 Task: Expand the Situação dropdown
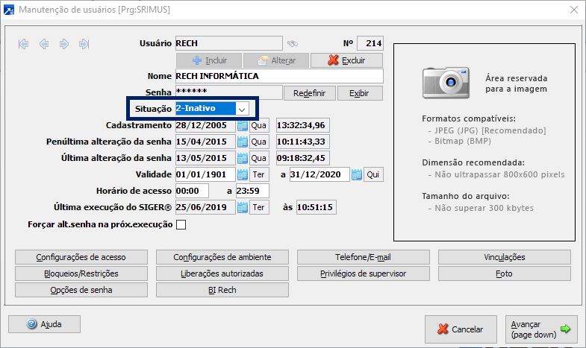[242, 109]
